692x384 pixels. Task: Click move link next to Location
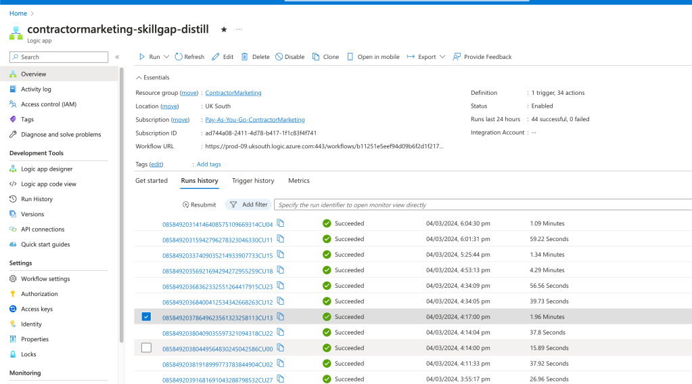(170, 106)
